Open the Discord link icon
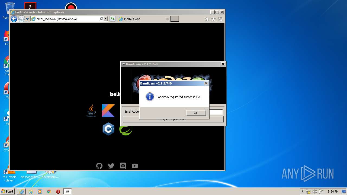The height and width of the screenshot is (195, 347). coord(123,166)
